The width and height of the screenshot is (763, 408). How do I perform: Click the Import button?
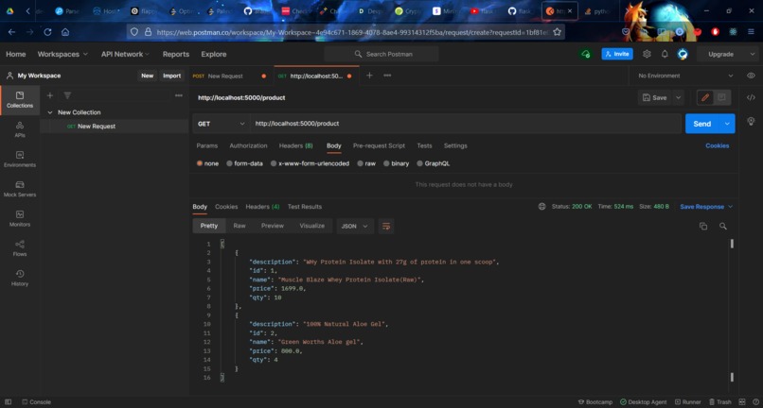171,76
